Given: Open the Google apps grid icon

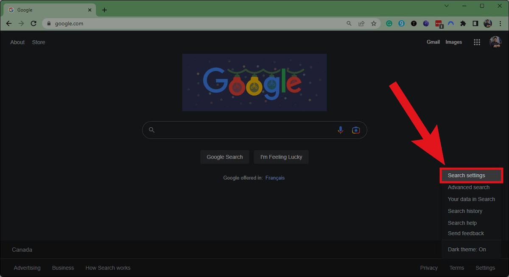Looking at the screenshot, I should pos(477,42).
